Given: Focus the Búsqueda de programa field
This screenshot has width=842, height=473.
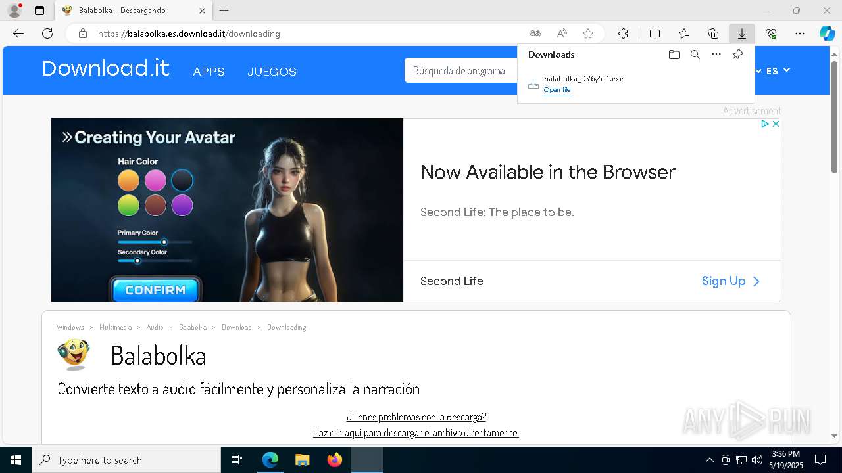Looking at the screenshot, I should 460,70.
